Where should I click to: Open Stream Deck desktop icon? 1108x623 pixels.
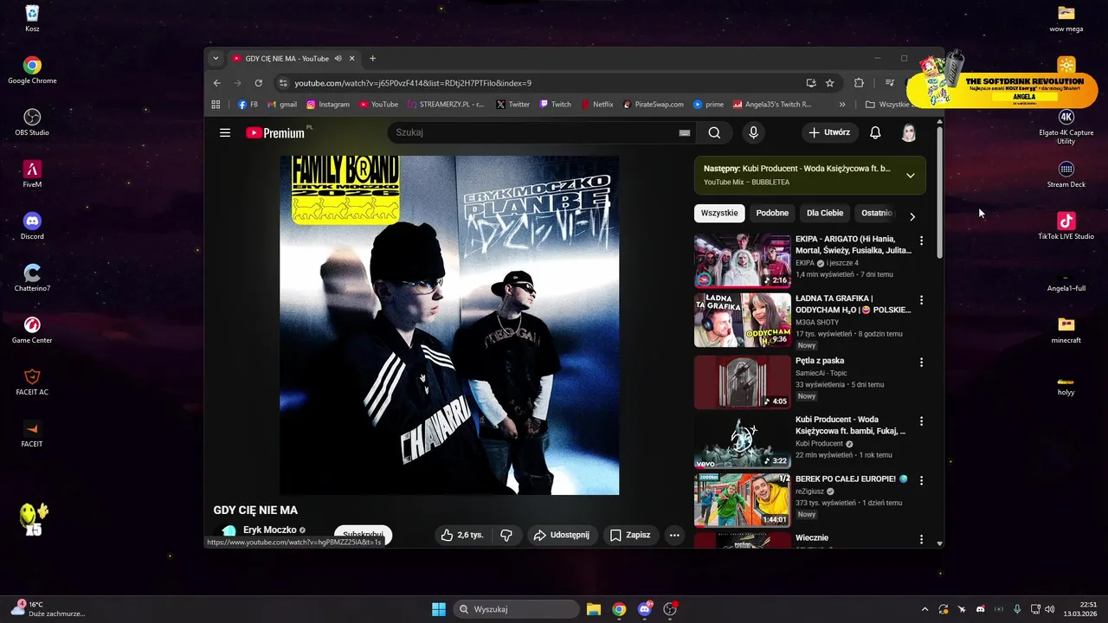pos(1066,173)
